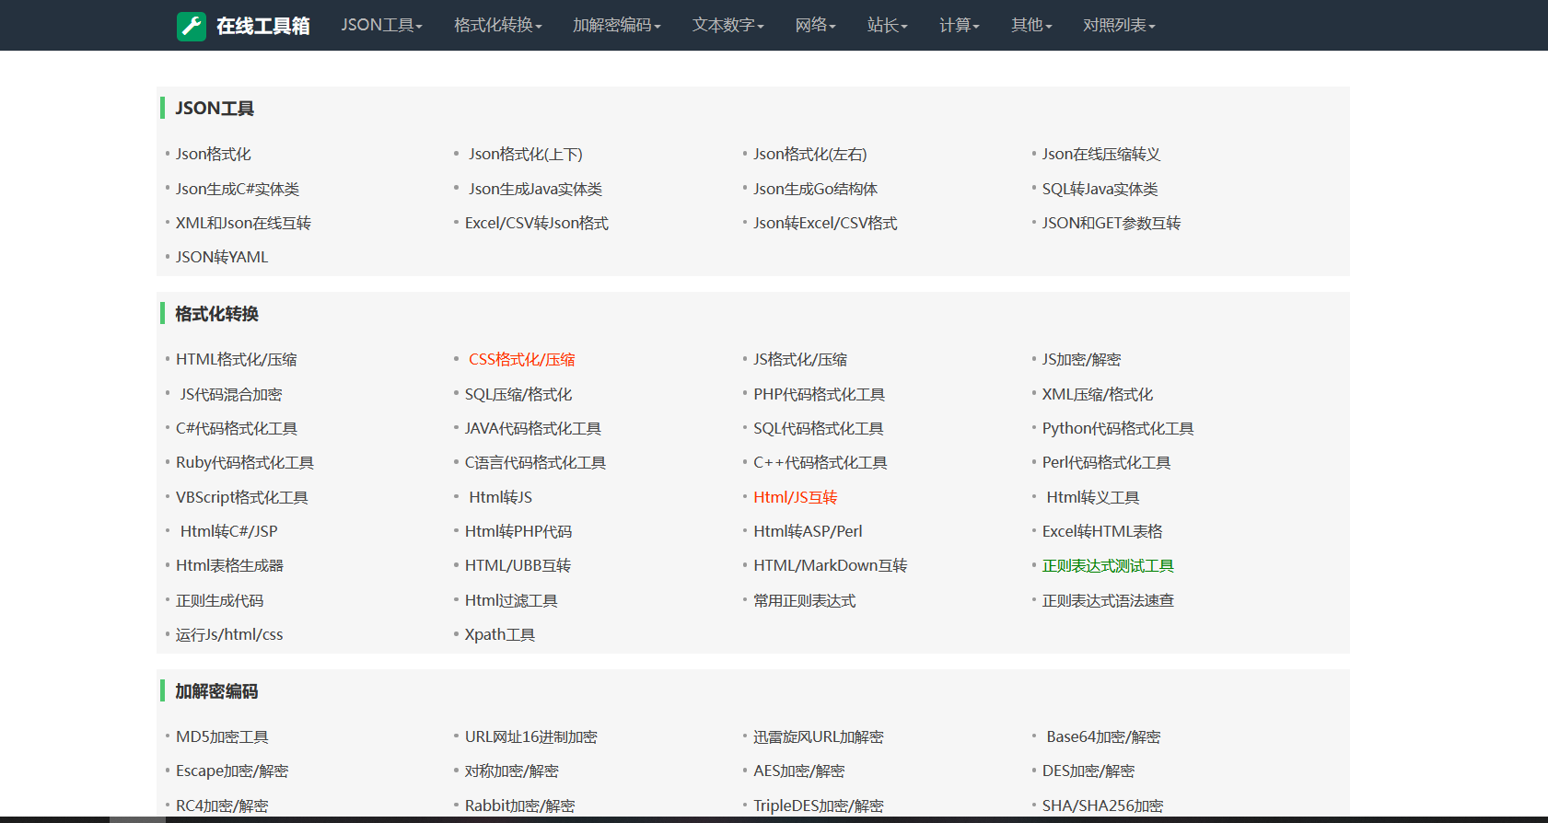This screenshot has width=1548, height=823.
Task: Open the 计算 navigation menu
Action: coord(959,26)
